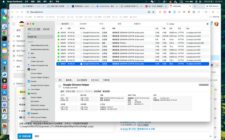Image resolution: width=225 pixels, height=140 pixels.
Task: Open the Docker app in the Dock
Action: pos(5,45)
